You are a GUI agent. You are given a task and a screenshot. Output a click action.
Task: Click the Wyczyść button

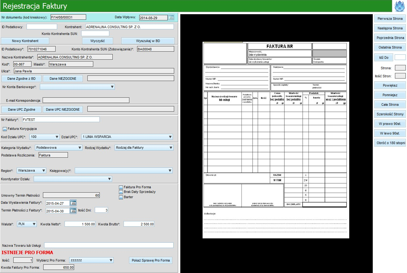(x=98, y=41)
